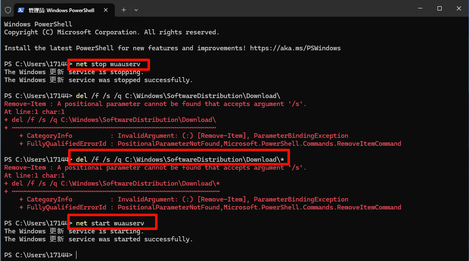The image size is (469, 261).
Task: Click the final empty PS prompt line
Action: click(x=40, y=255)
